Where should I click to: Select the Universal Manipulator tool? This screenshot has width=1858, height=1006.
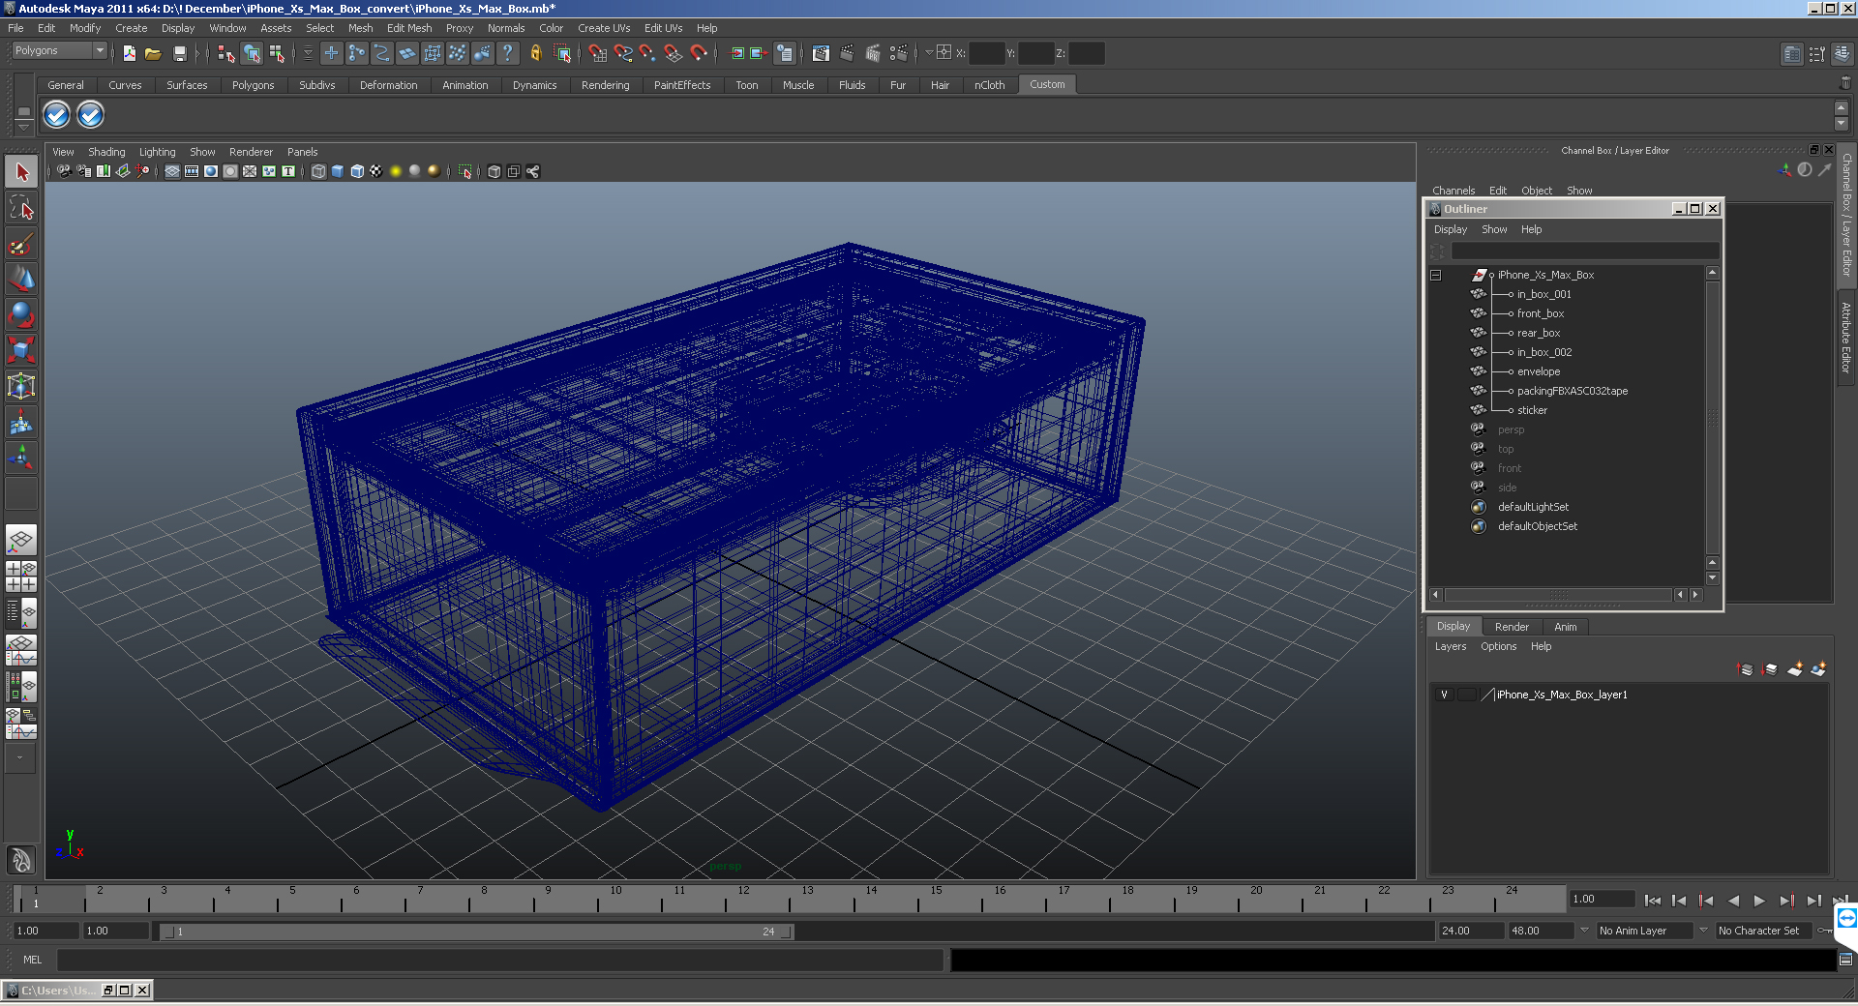coord(21,386)
